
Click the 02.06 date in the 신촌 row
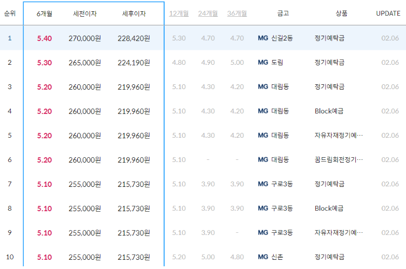tap(390, 257)
